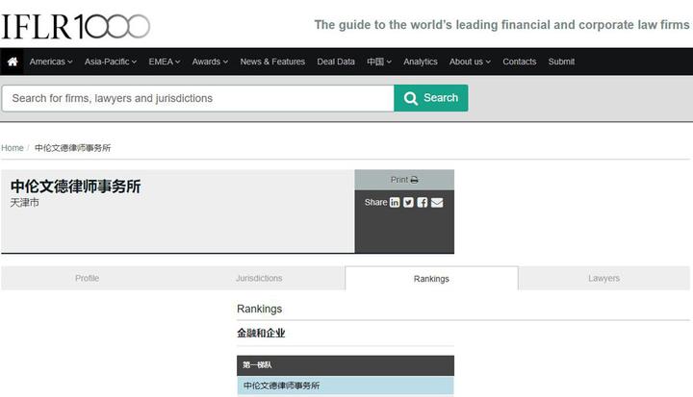693x397 pixels.
Task: Click 中伦文德律师事务所 in the rankings table
Action: point(281,385)
